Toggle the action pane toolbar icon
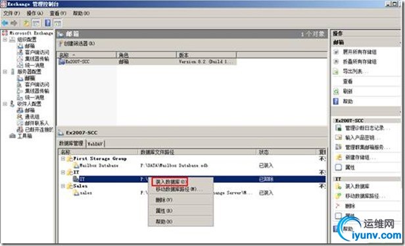405x246 pixels. point(57,23)
